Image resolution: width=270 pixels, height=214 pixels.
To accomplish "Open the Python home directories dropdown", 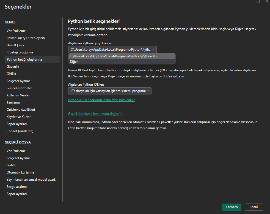I will [x=112, y=50].
